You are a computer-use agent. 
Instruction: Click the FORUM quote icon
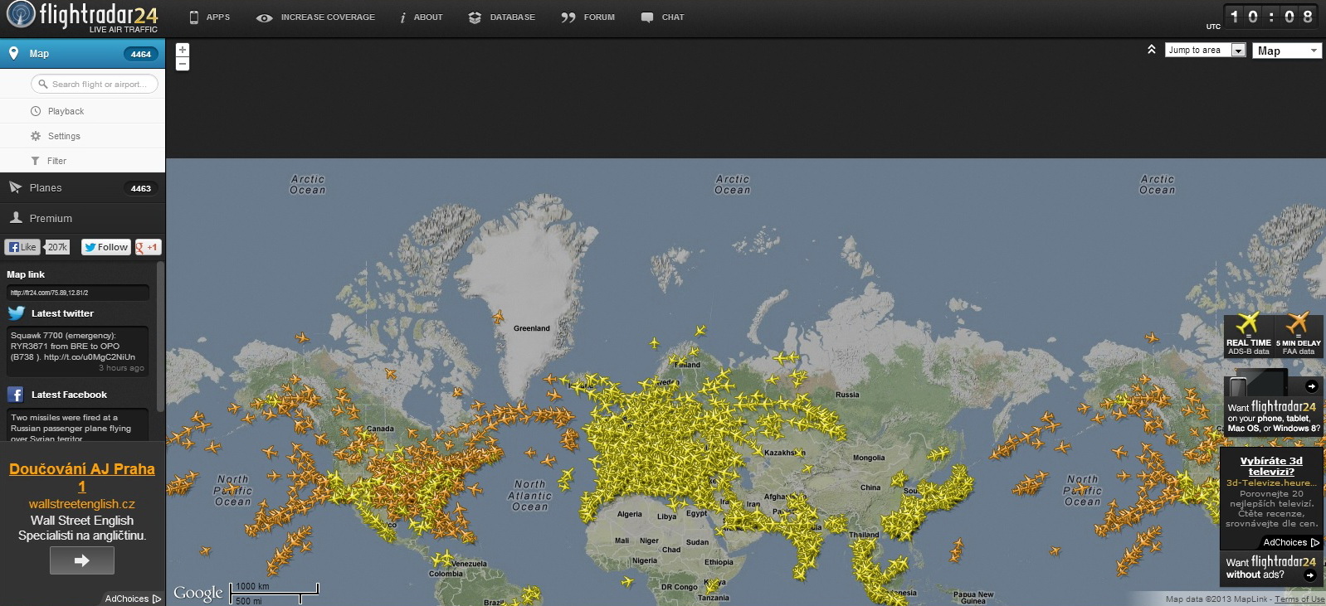click(568, 17)
